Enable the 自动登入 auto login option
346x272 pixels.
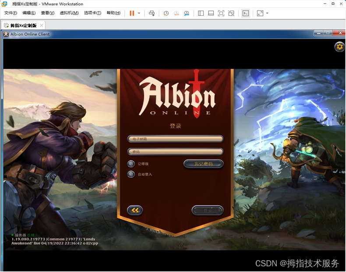(131, 174)
